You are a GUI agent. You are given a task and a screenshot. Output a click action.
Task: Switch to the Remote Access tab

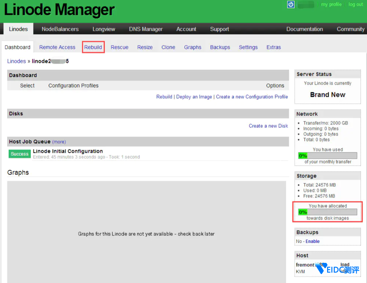57,47
